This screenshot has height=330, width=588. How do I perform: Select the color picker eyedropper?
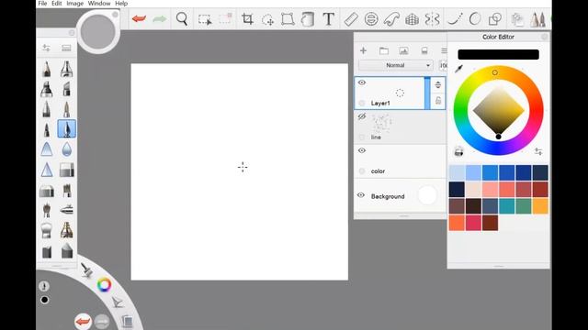[459, 69]
